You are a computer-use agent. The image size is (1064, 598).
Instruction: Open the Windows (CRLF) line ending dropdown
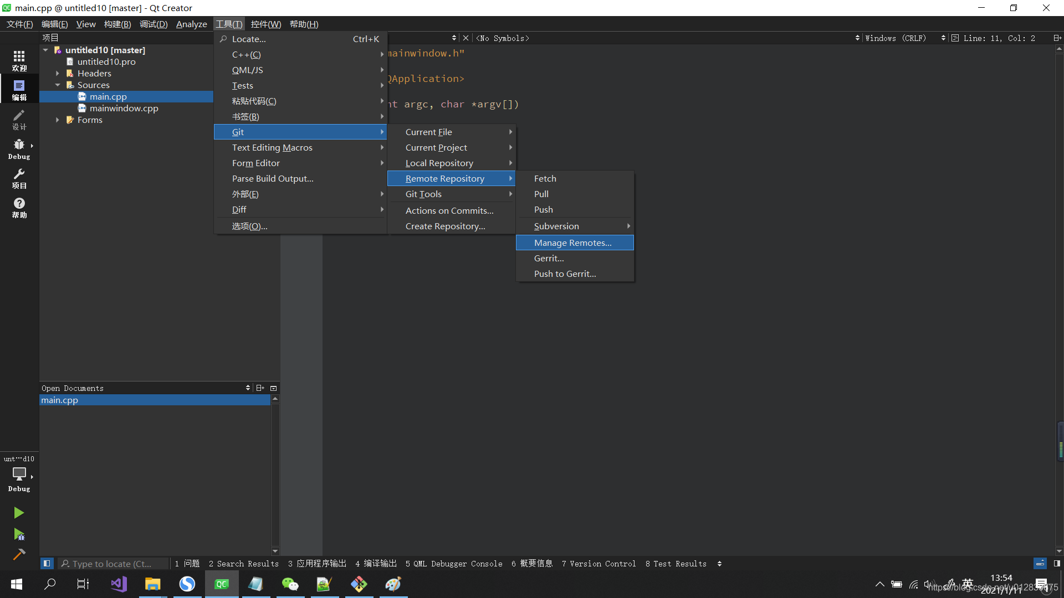(905, 38)
